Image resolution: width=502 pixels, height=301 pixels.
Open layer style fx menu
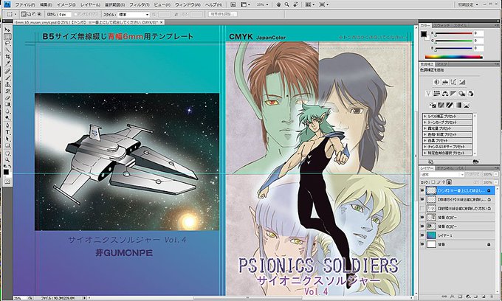pyautogui.click(x=453, y=297)
